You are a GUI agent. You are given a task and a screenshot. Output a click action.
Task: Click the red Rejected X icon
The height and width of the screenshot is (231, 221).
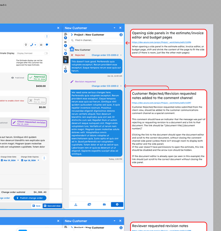(x=72, y=55)
